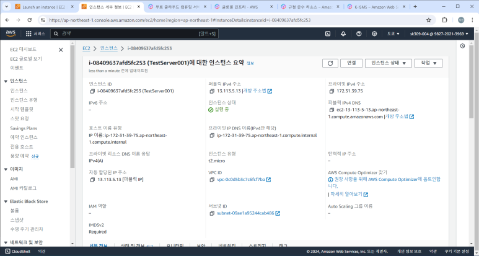Close the EC2 sidebar navigation
The width and height of the screenshot is (479, 256).
61,50
